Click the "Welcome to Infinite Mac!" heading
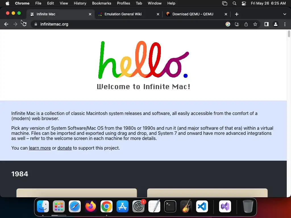Image resolution: width=291 pixels, height=218 pixels. 144,87
